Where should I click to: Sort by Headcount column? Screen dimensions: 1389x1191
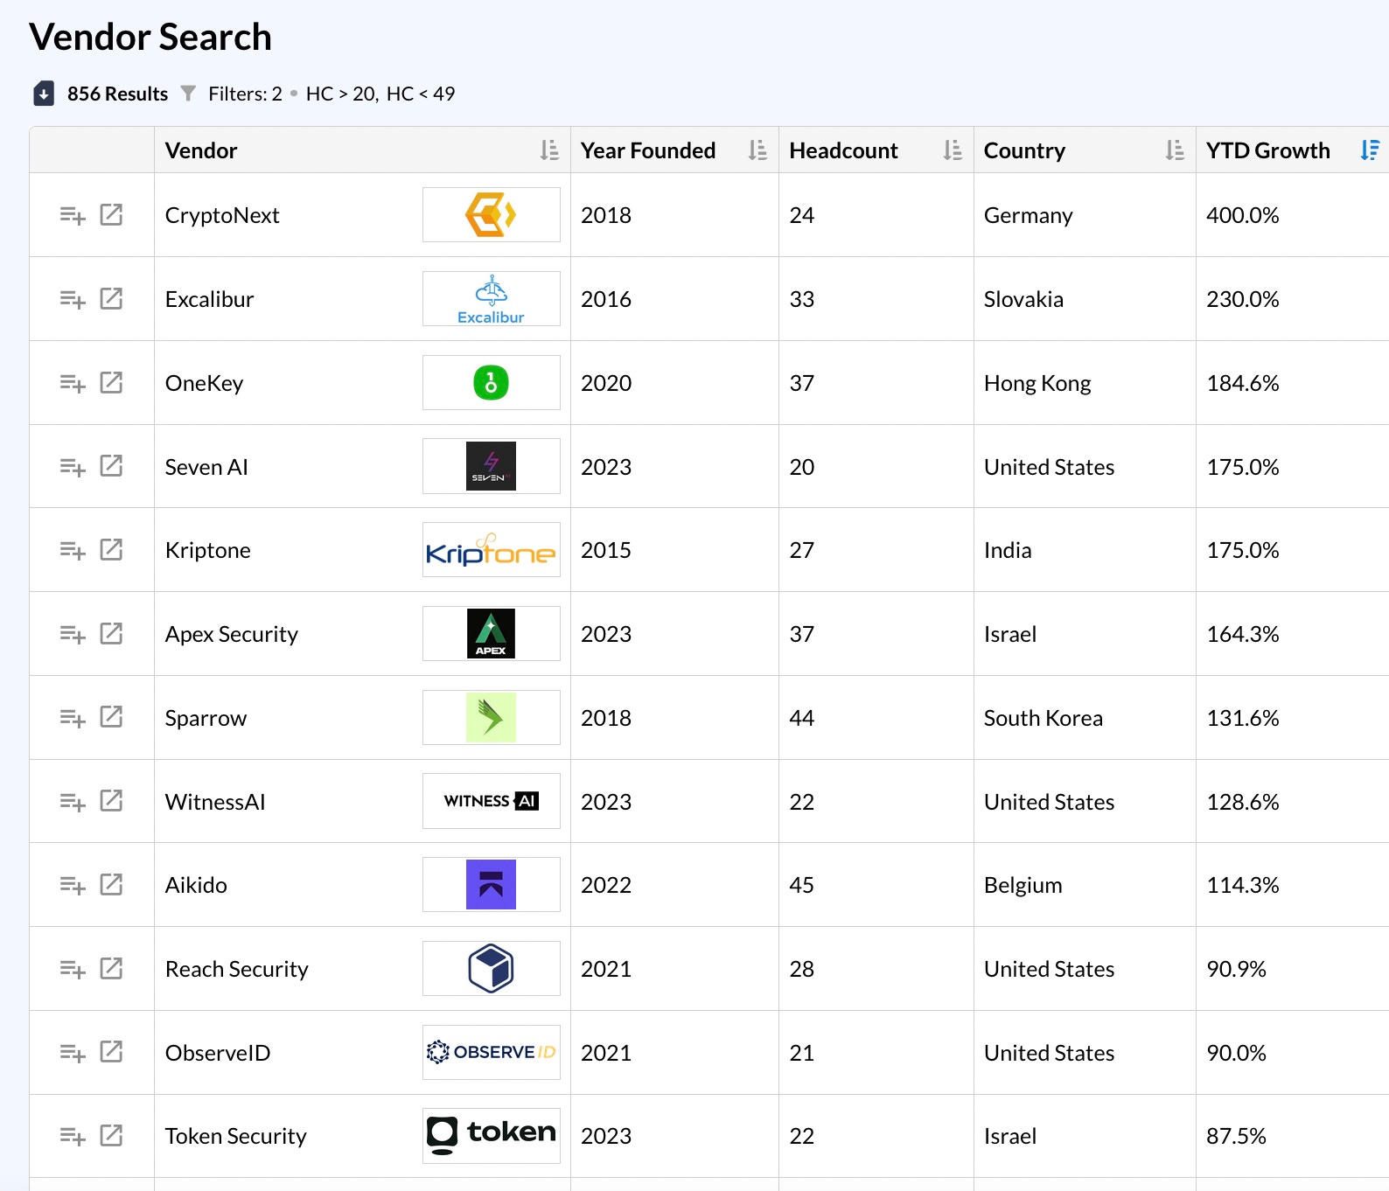click(x=953, y=150)
